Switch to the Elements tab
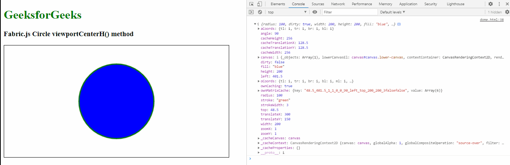This screenshot has width=510, height=165. tap(278, 4)
